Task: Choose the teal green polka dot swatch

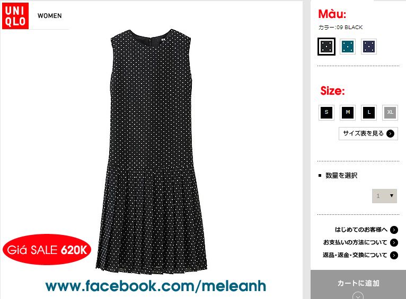Action: tap(348, 47)
